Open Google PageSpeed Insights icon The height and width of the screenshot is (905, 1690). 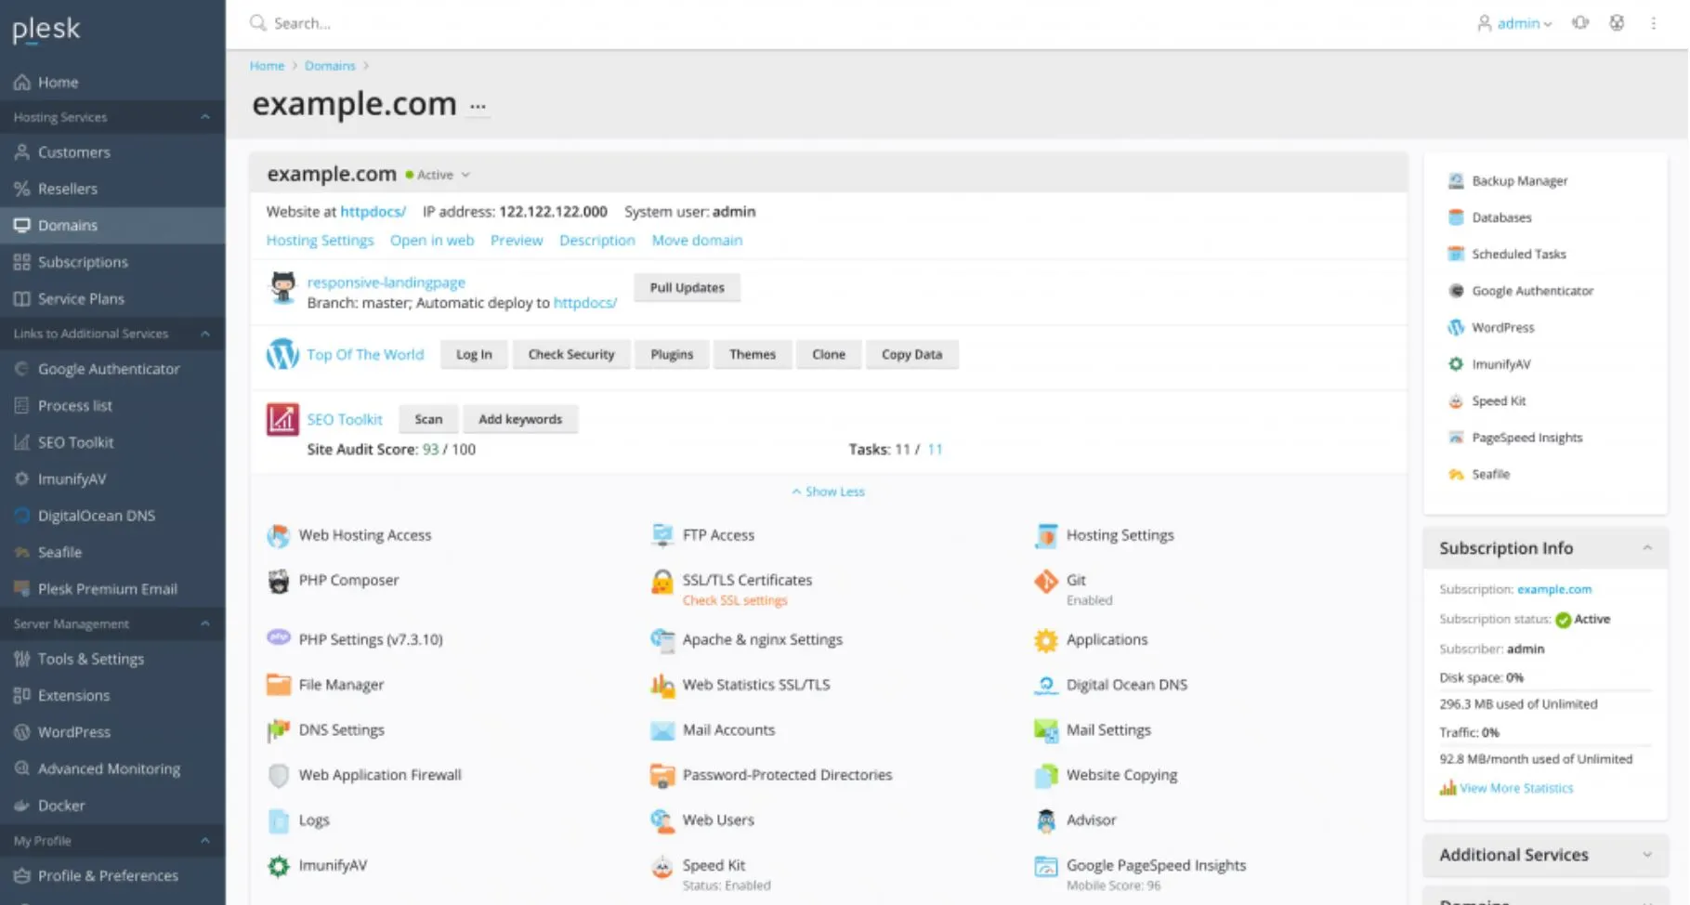(1045, 867)
